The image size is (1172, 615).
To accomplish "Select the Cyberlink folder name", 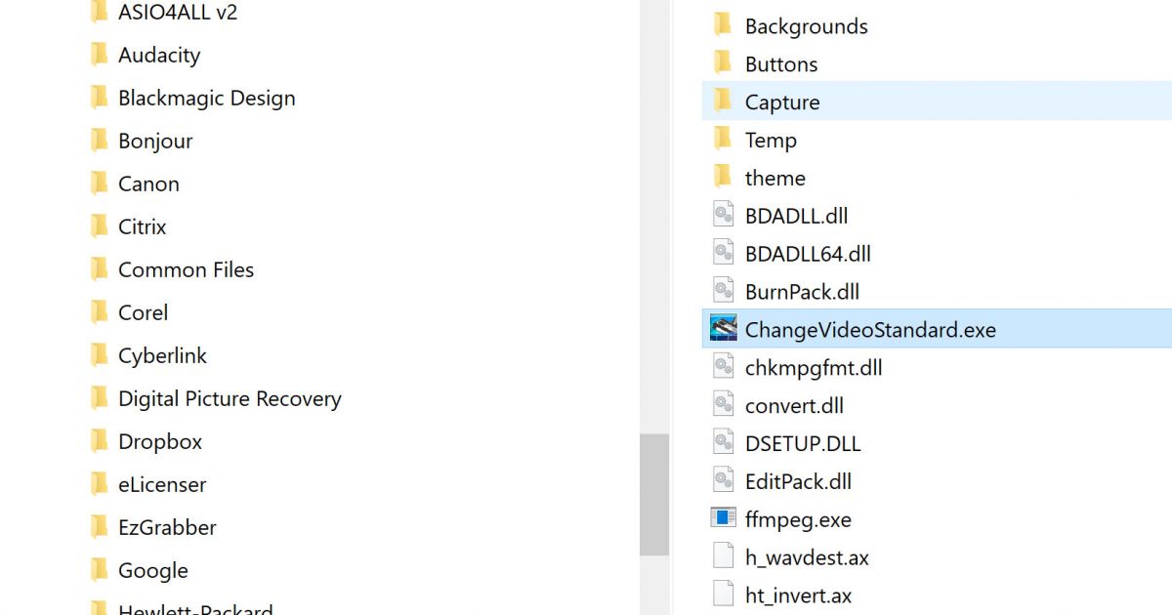I will coord(162,355).
